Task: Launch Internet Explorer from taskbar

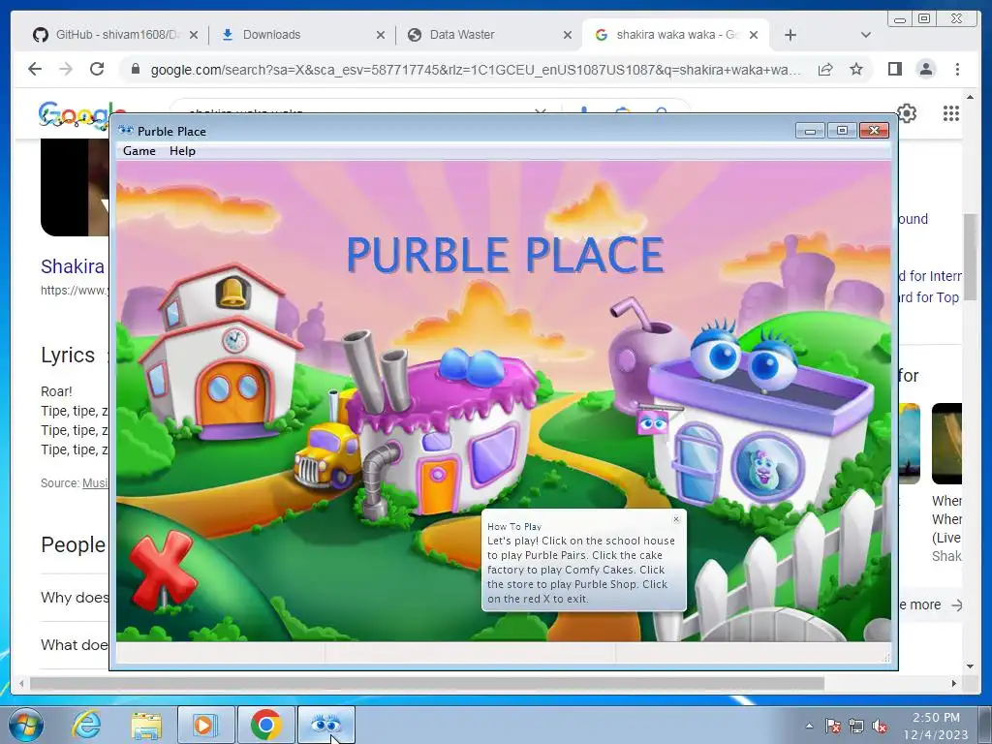Action: [x=86, y=725]
